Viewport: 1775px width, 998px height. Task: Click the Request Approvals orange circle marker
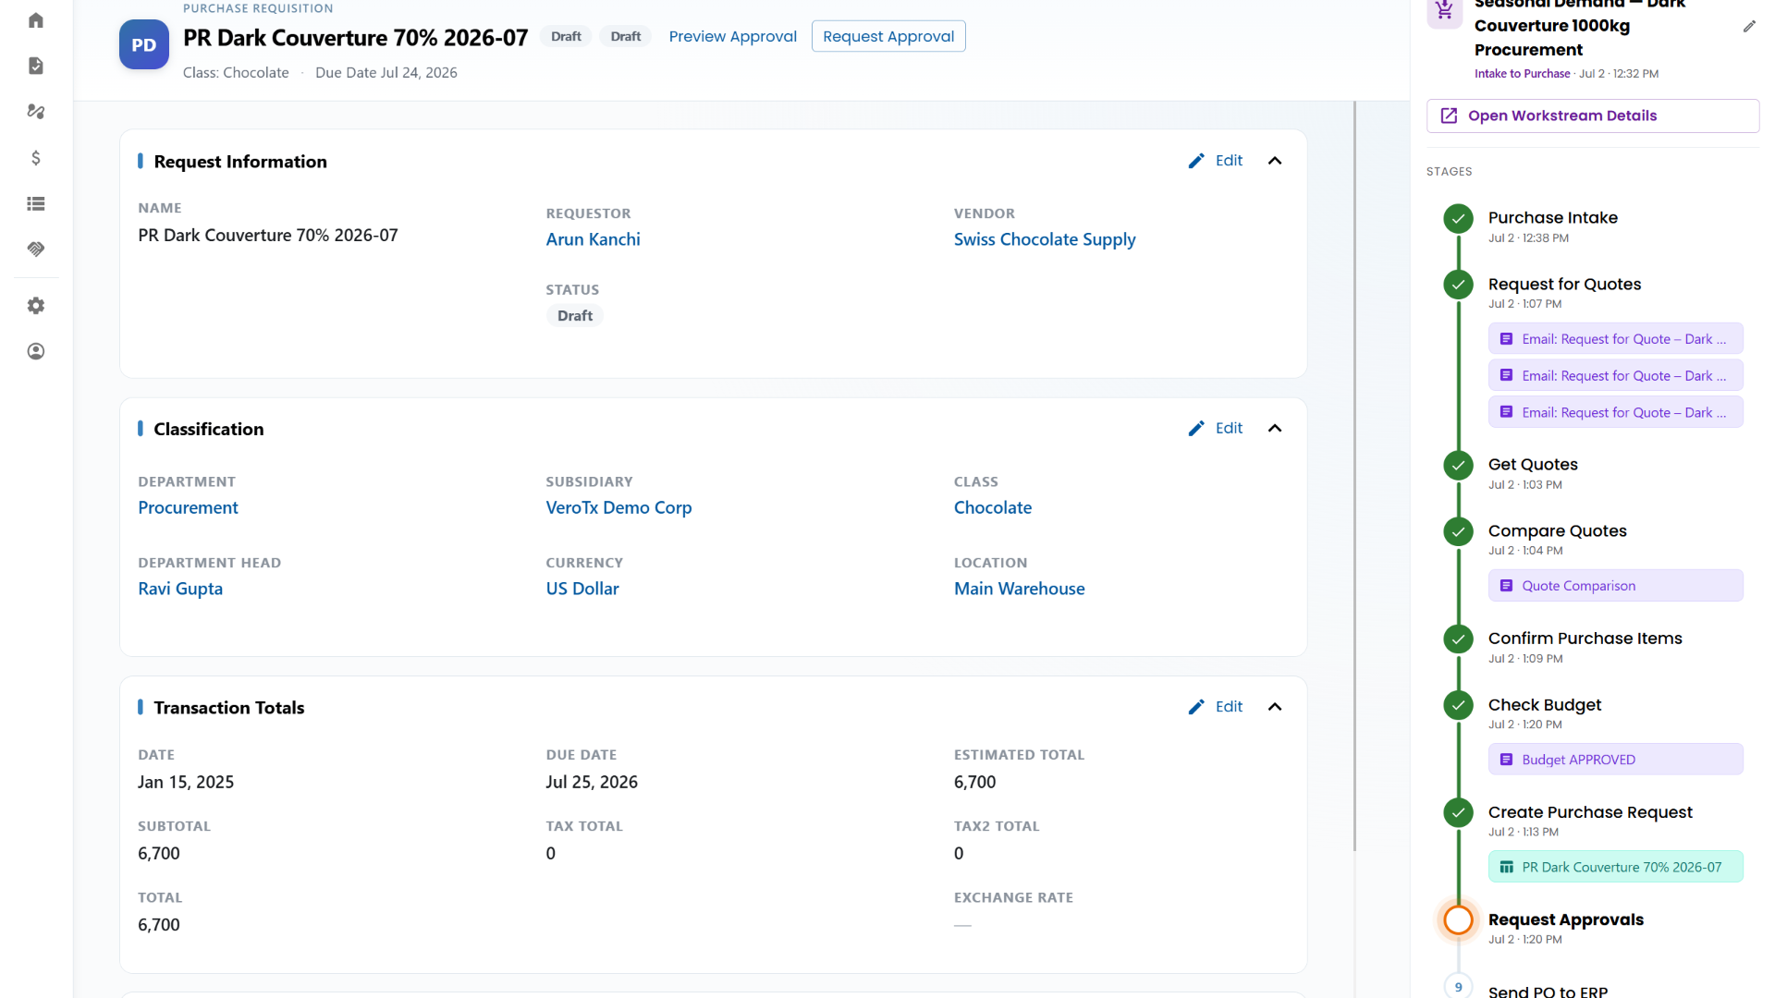click(1459, 920)
